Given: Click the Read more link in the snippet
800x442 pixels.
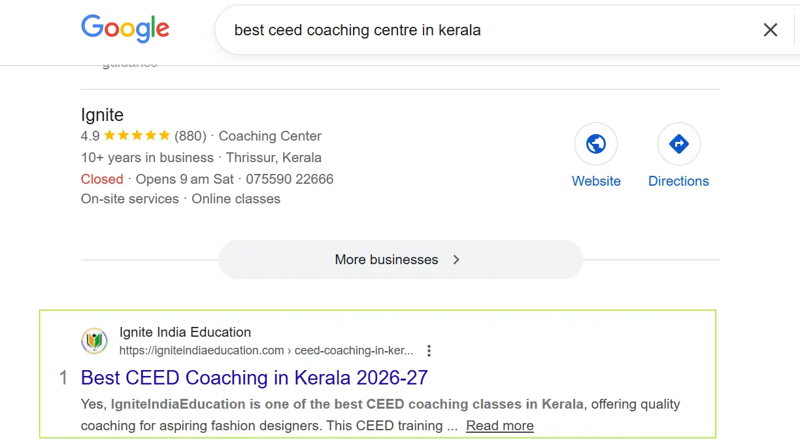Looking at the screenshot, I should (499, 426).
